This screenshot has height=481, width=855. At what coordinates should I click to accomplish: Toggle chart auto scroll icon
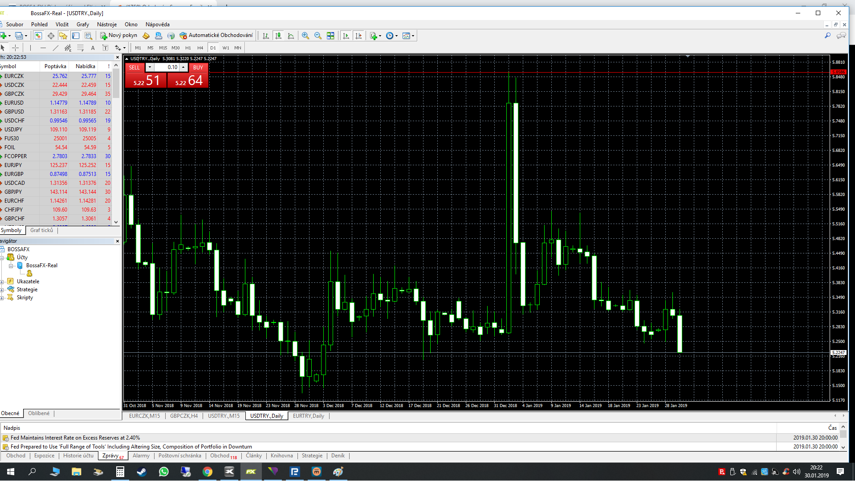pos(346,36)
